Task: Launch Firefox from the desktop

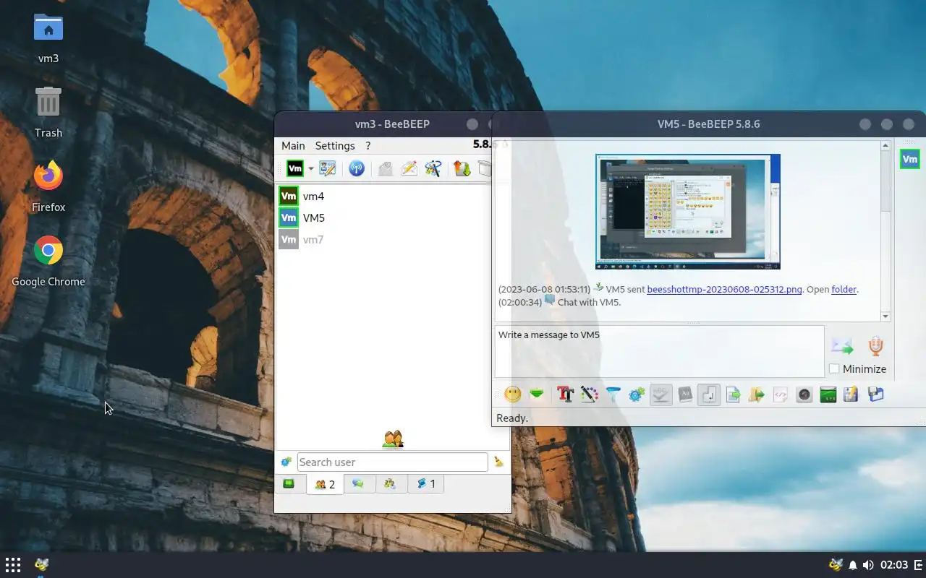Action: pos(48,186)
